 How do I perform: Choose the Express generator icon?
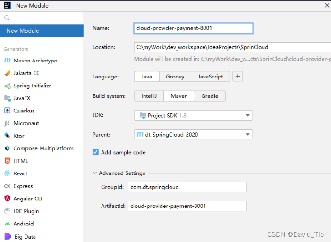click(8, 186)
